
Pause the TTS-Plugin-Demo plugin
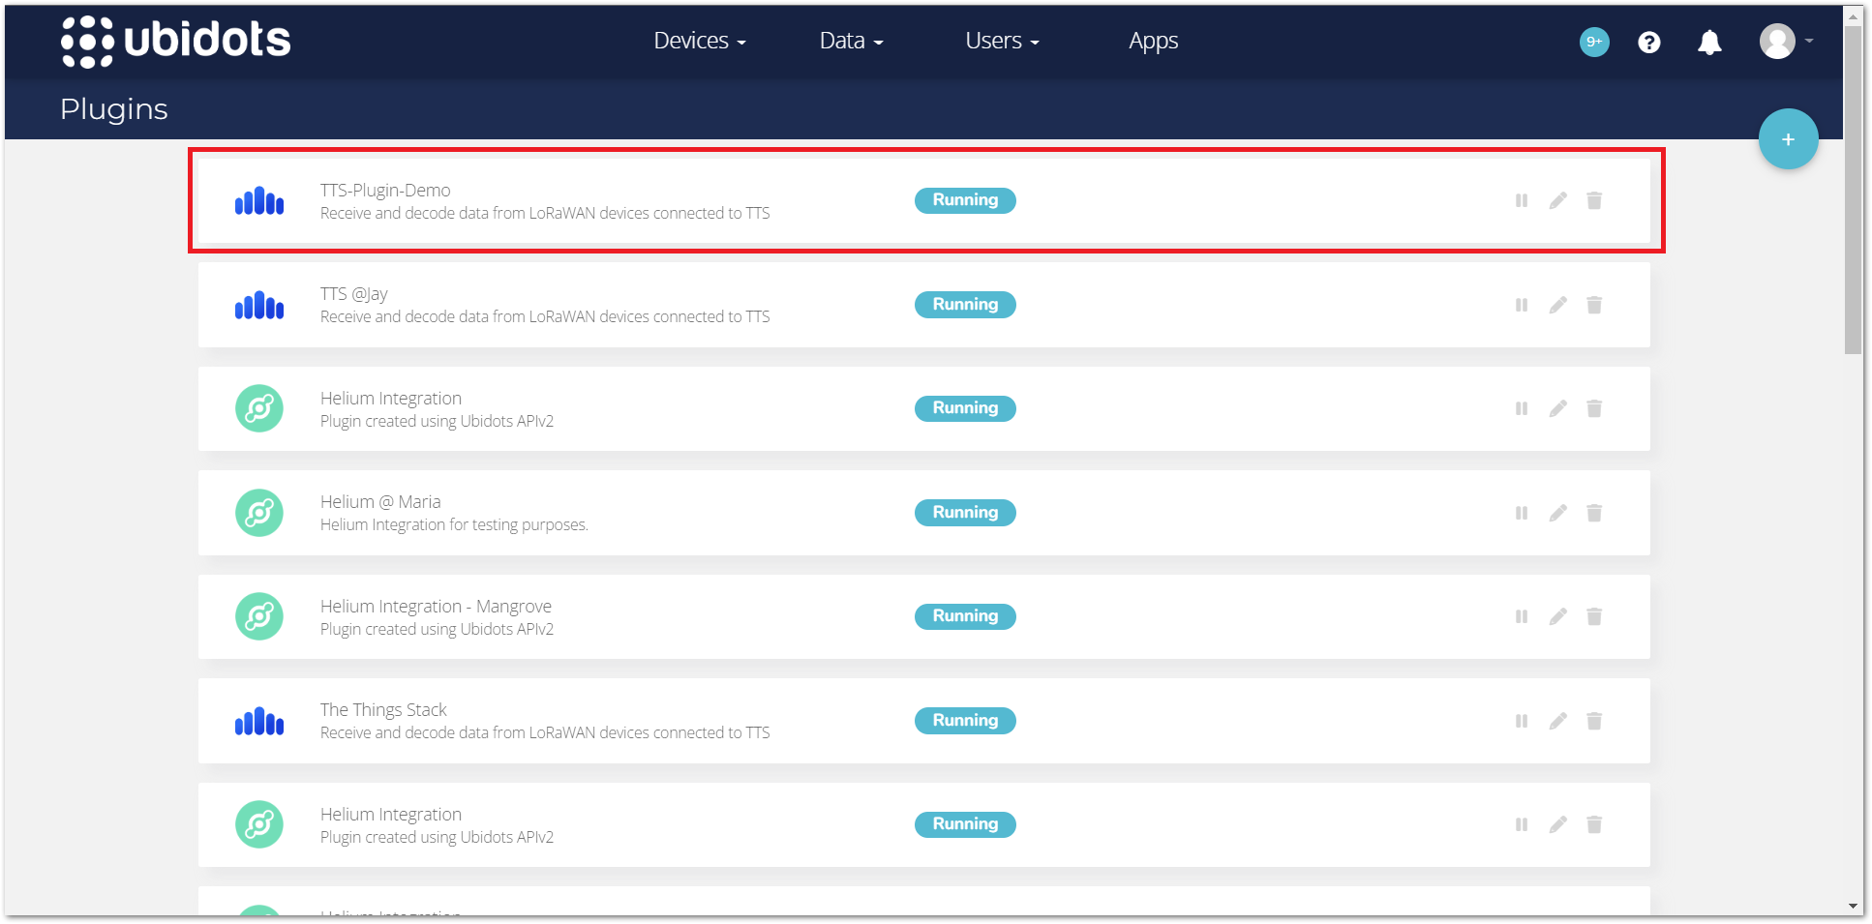[1521, 200]
